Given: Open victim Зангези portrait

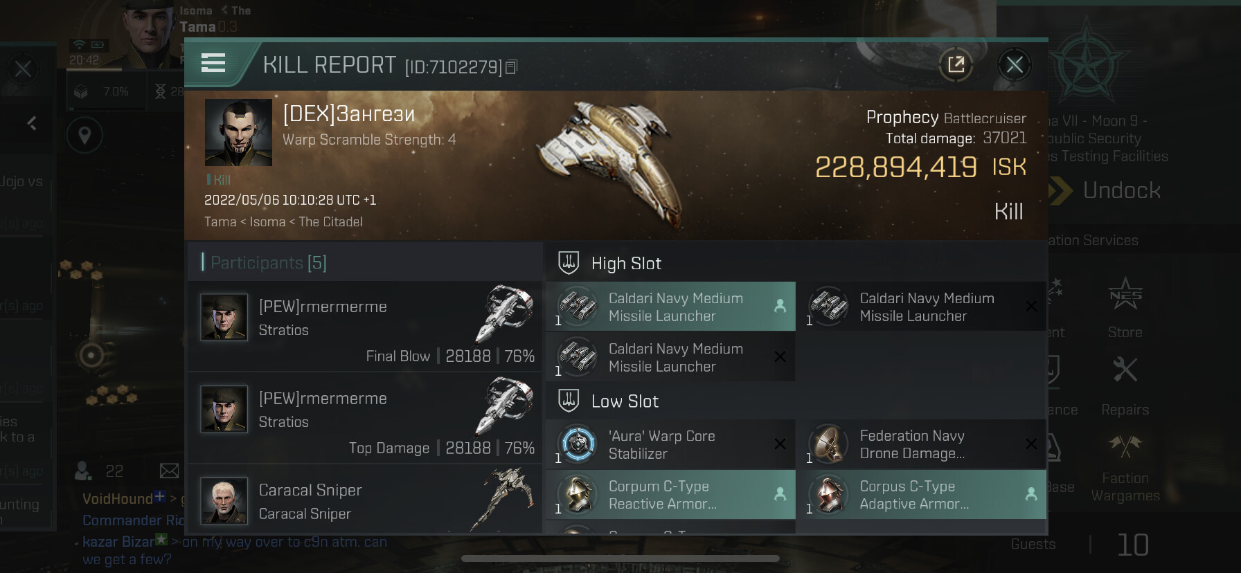Looking at the screenshot, I should 238,132.
